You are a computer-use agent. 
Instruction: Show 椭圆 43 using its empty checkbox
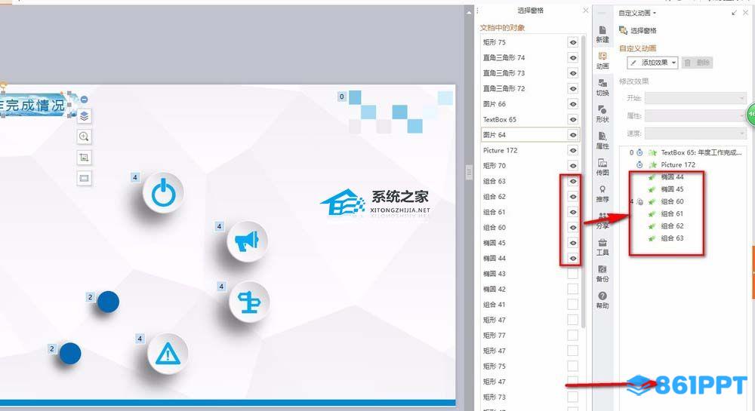coord(572,274)
